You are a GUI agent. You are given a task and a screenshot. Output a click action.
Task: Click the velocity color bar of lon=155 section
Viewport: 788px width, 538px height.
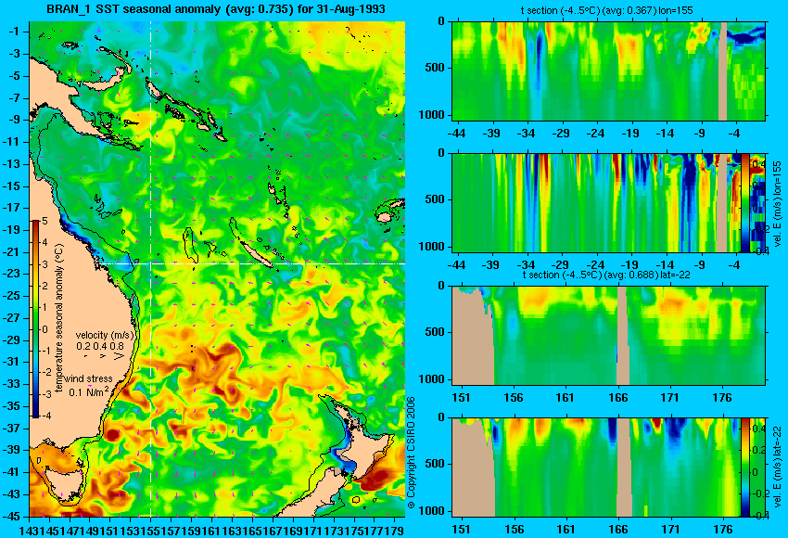745,202
